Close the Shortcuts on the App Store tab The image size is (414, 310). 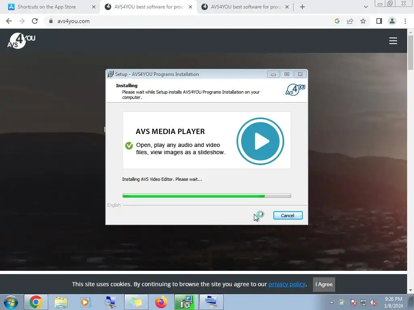pos(94,7)
